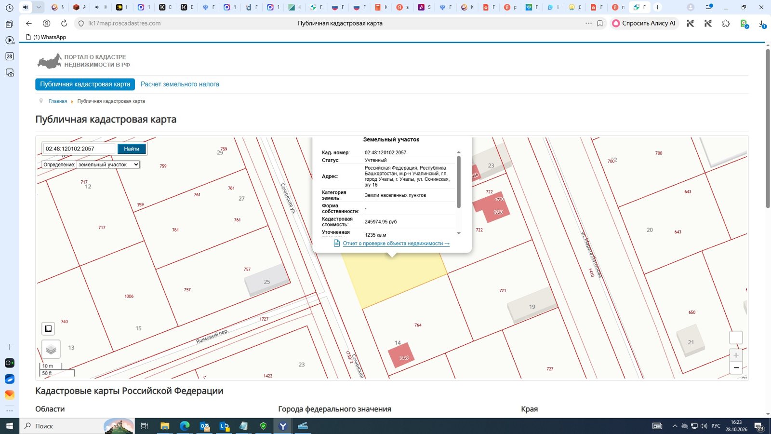Click the map measure tool icon
Image resolution: width=771 pixels, height=434 pixels.
(48, 329)
